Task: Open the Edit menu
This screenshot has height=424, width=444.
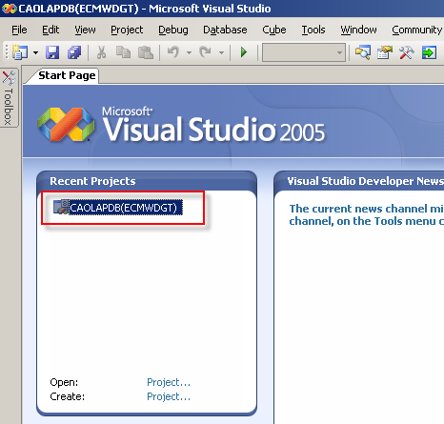Action: 50,30
